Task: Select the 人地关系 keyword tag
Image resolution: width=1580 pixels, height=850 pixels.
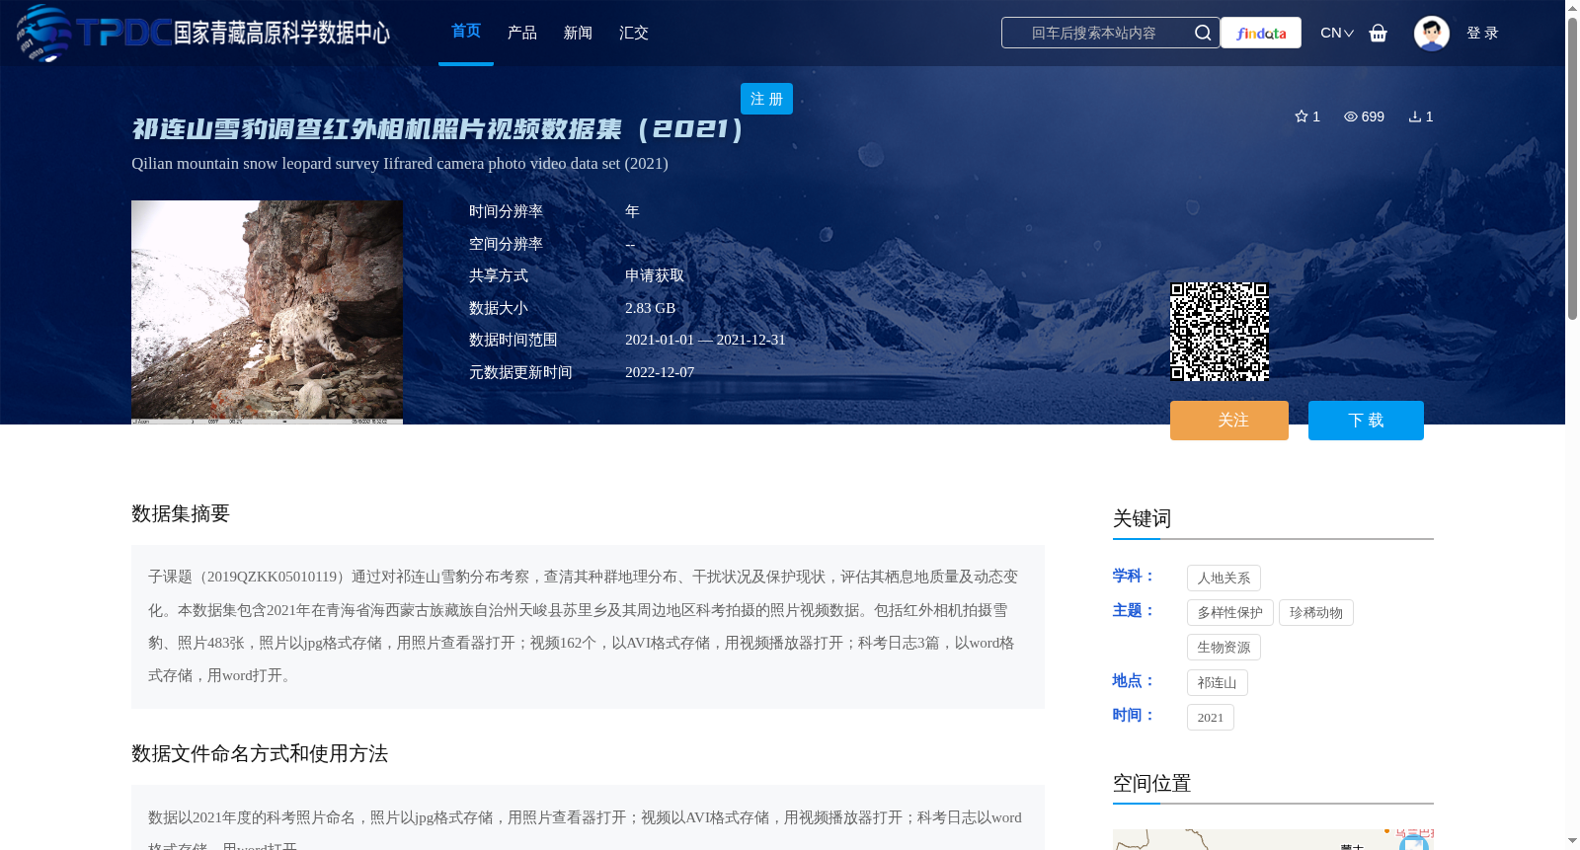Action: (x=1224, y=579)
